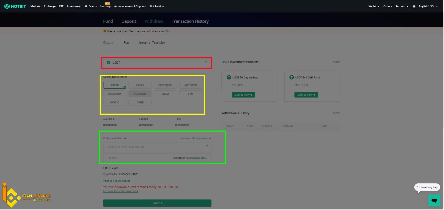Select the OMNI blockchain
The image size is (444, 210).
140,102
